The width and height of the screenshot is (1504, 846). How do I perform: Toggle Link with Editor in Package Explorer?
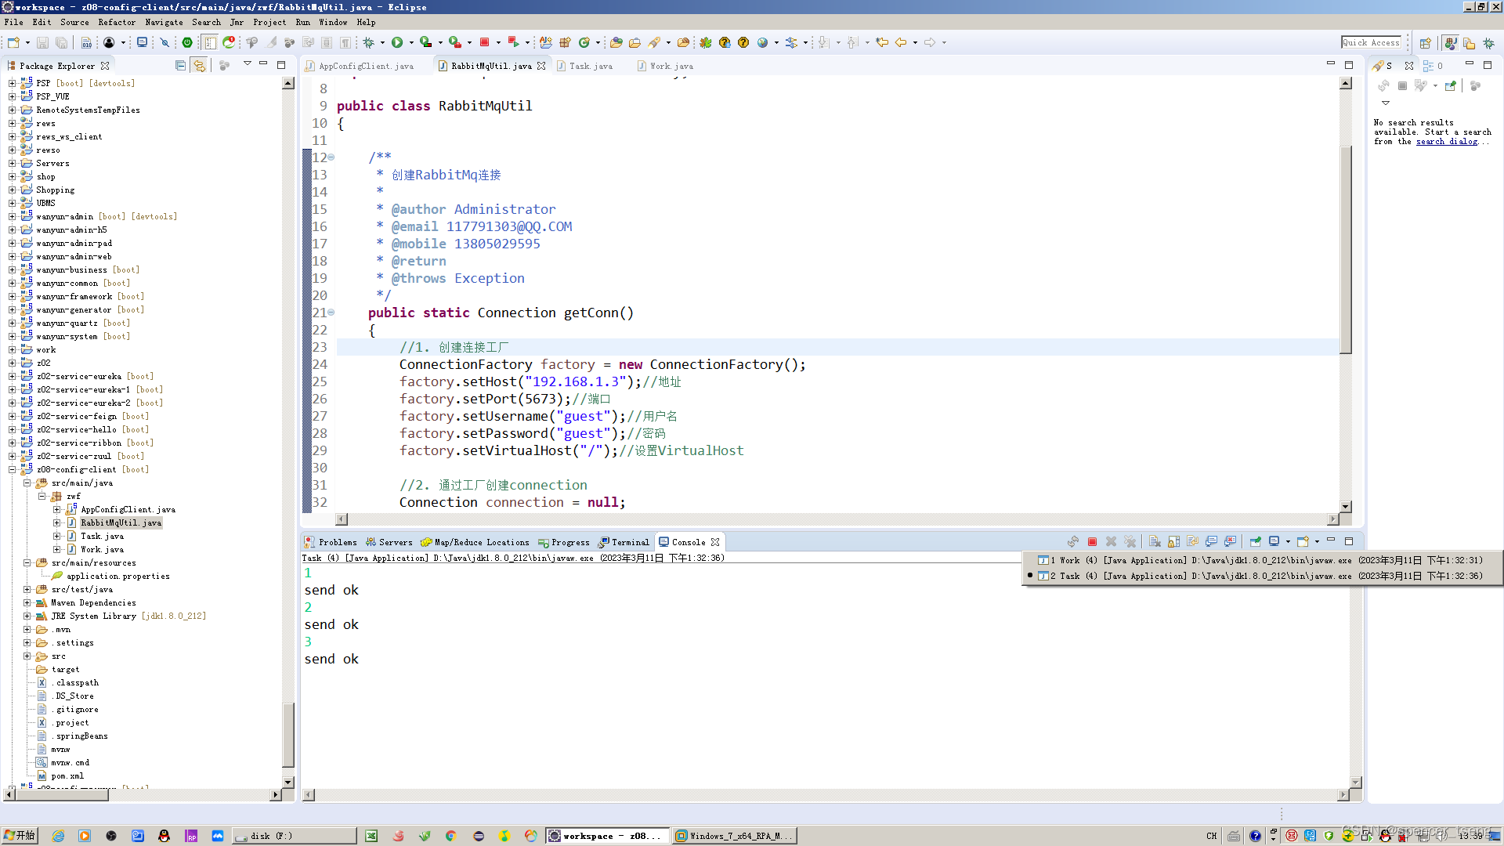point(199,65)
